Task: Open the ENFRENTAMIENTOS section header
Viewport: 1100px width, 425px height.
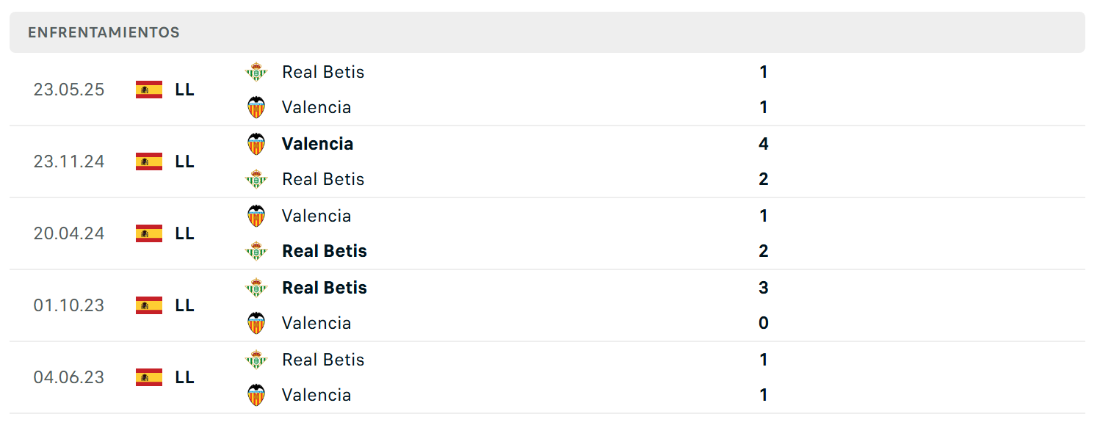Action: coord(547,32)
